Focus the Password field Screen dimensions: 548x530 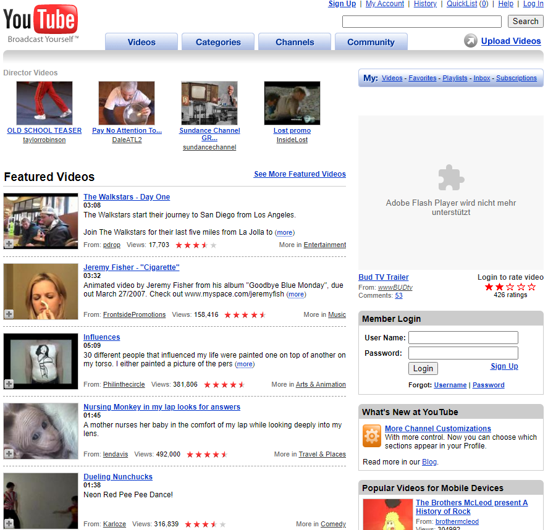[x=463, y=353]
